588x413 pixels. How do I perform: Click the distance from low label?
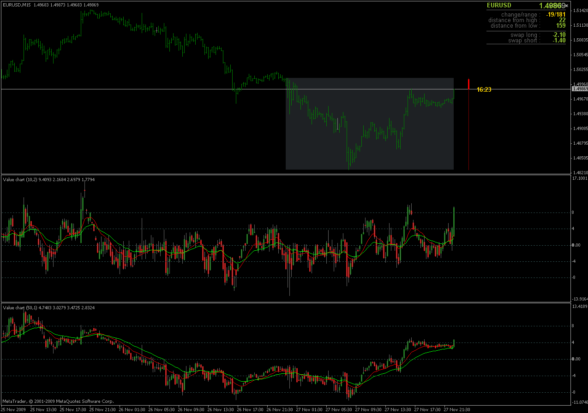point(515,26)
